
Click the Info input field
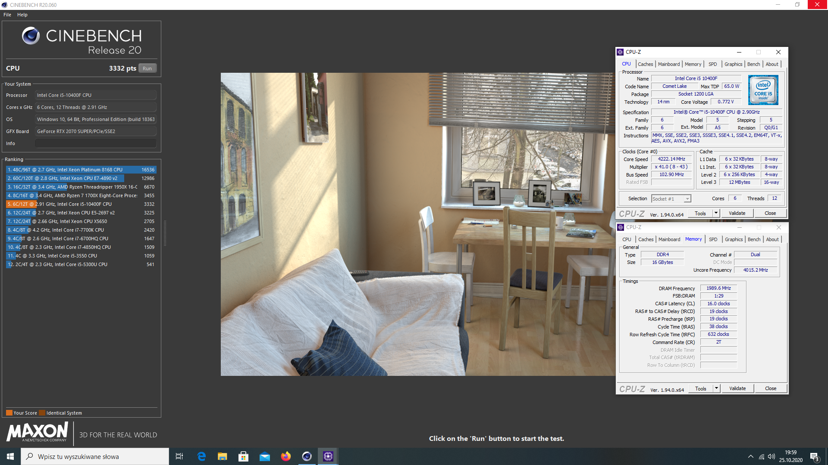tap(96, 143)
